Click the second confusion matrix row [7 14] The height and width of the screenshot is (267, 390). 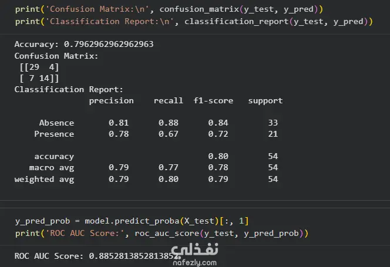click(39, 79)
